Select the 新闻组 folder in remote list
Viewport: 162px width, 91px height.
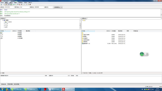pos(85,37)
